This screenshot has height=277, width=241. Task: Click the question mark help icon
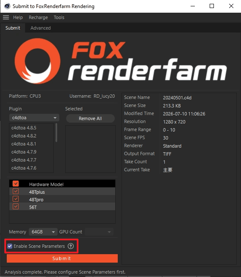coord(71,246)
